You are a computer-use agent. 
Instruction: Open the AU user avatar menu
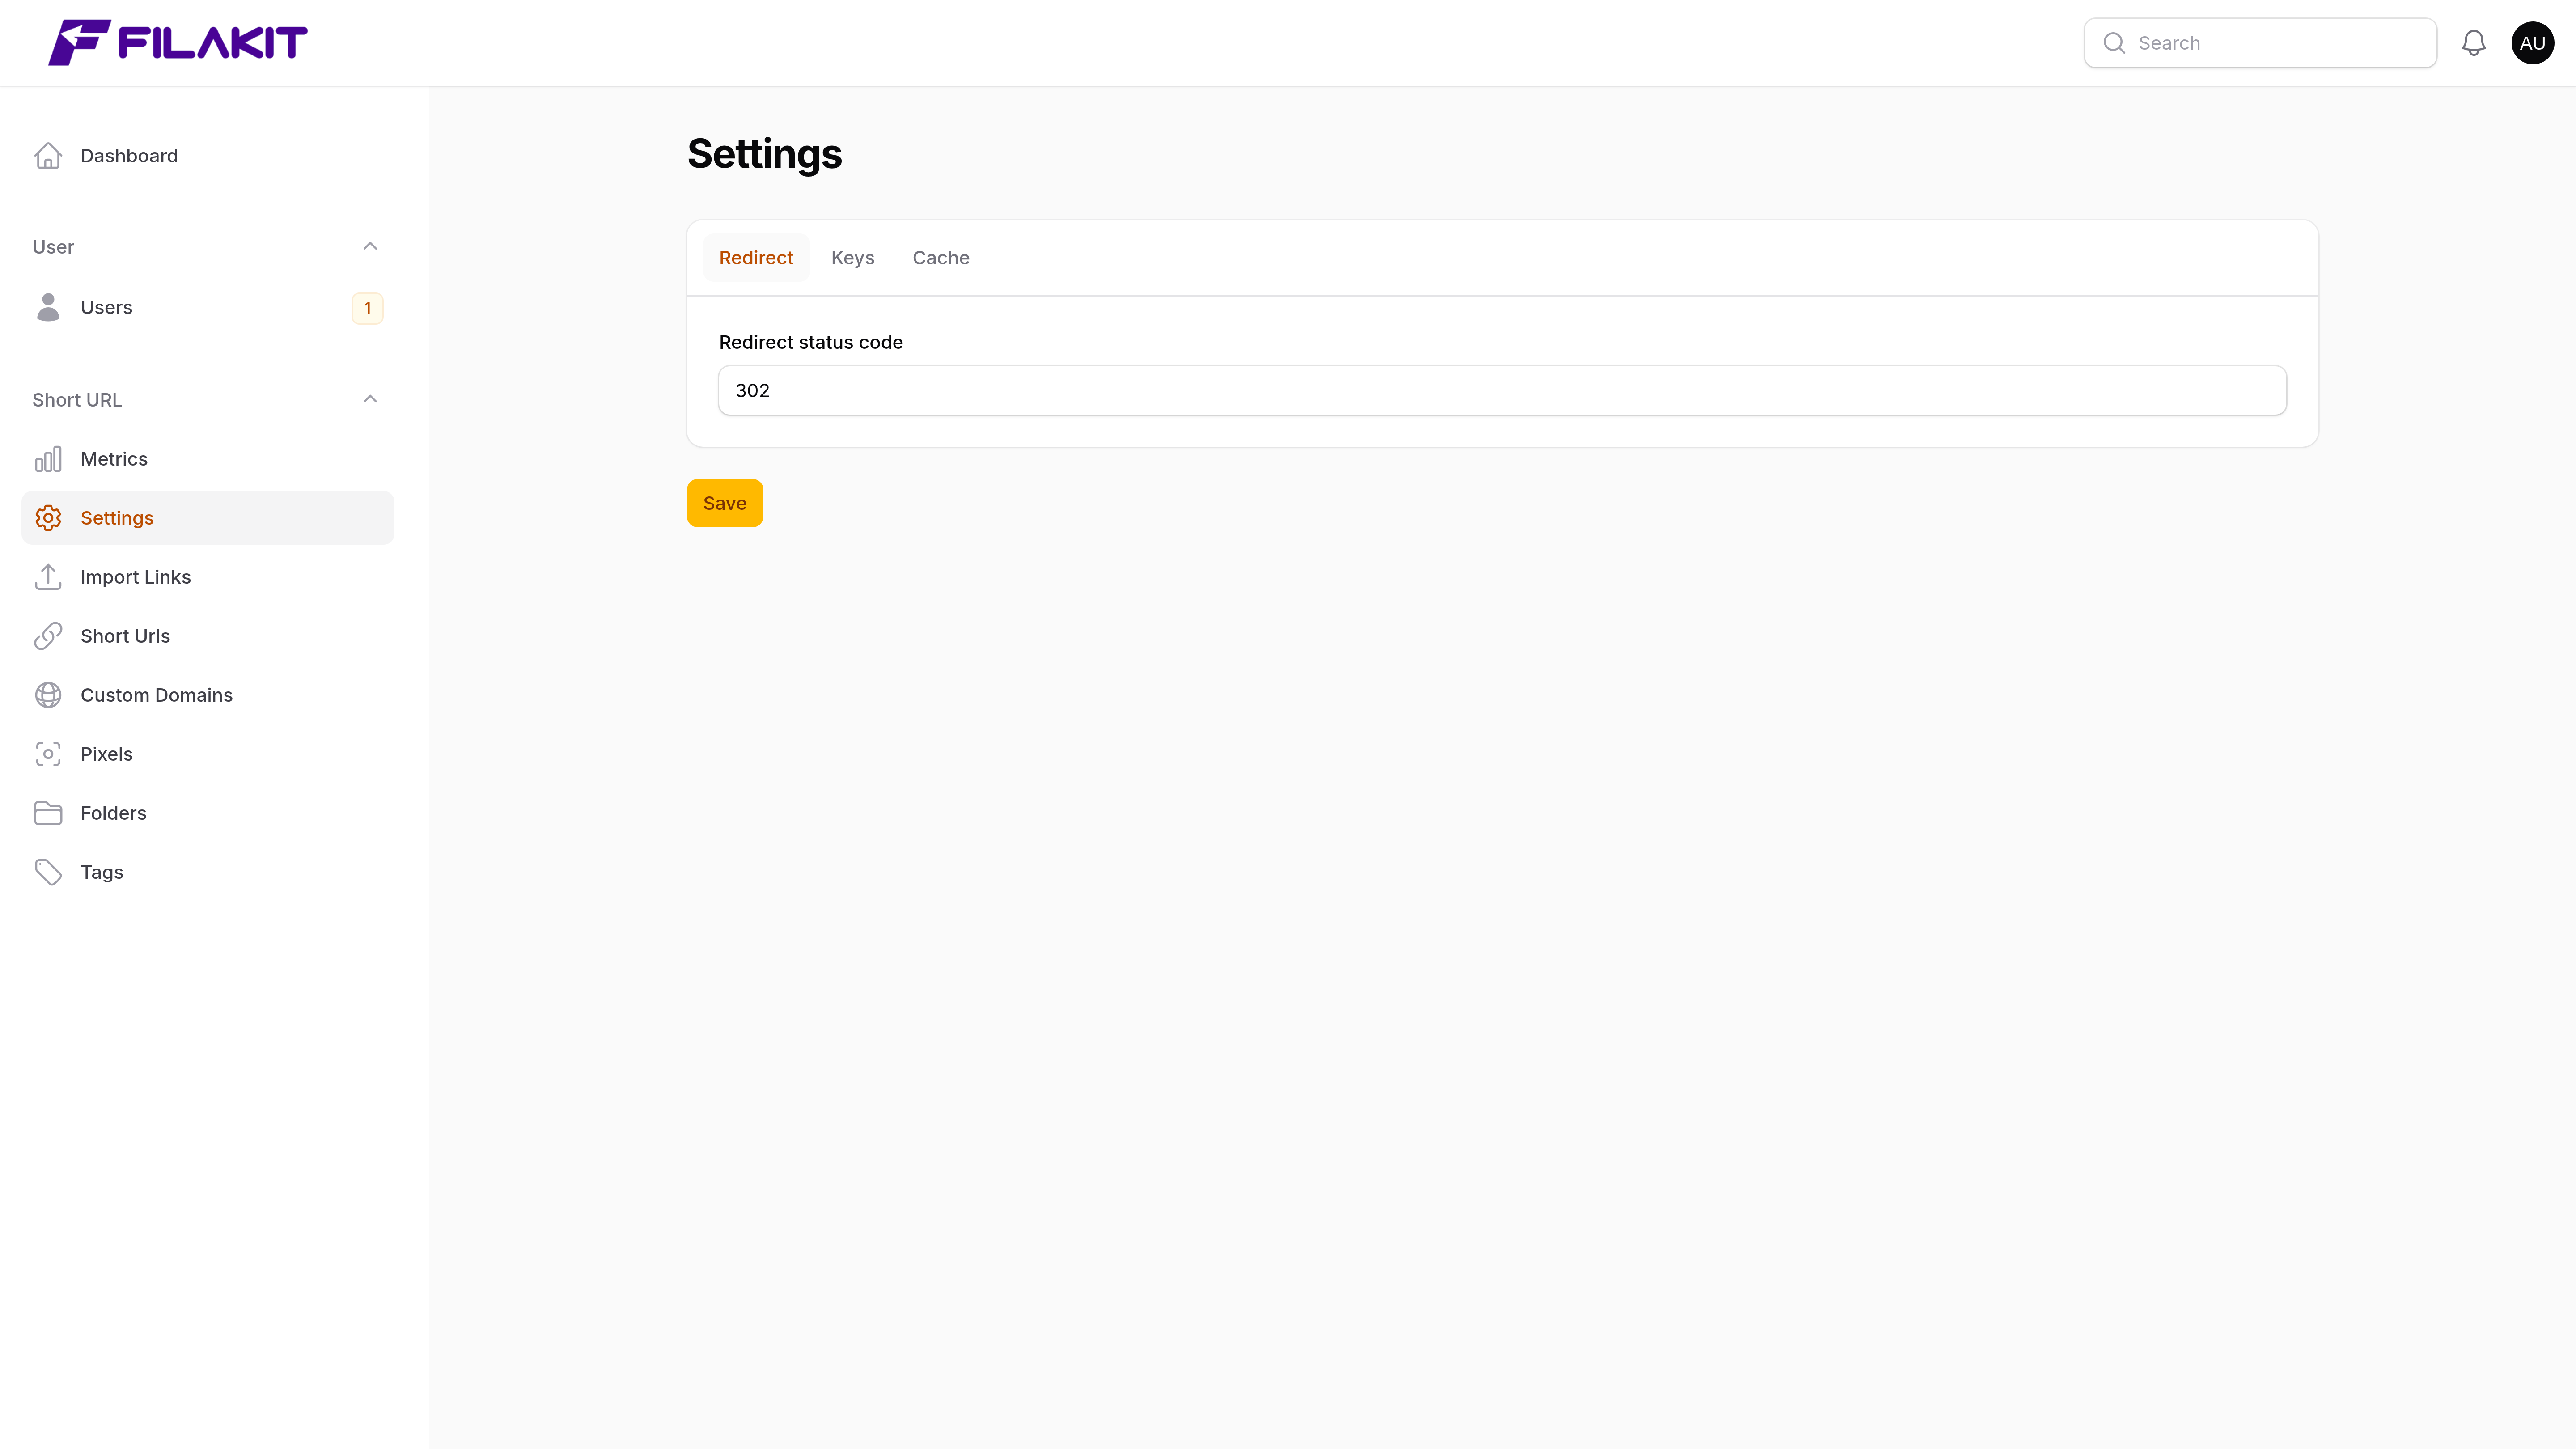pyautogui.click(x=2532, y=43)
